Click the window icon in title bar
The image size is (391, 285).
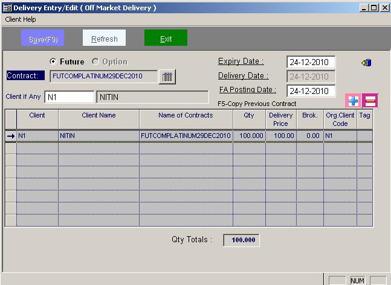click(7, 7)
